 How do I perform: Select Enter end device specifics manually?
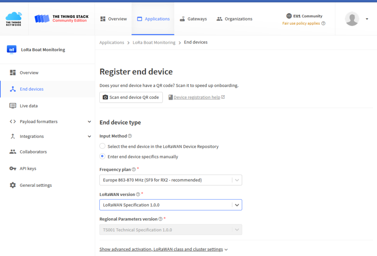[103, 157]
